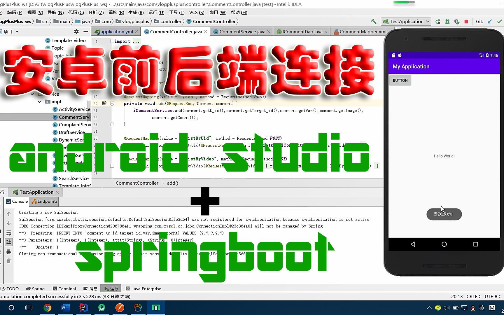Screen dimensions: 504x315
Task: Collapse the impl folder in project tree
Action: [x=40, y=102]
